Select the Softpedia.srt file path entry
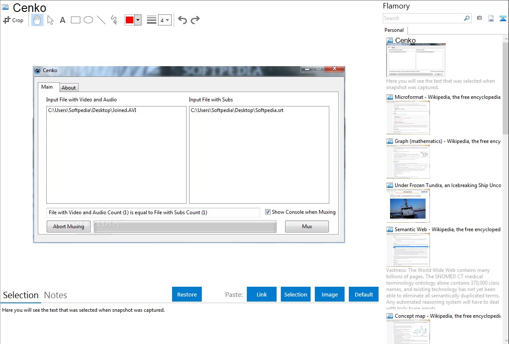509x344 pixels. (x=237, y=110)
